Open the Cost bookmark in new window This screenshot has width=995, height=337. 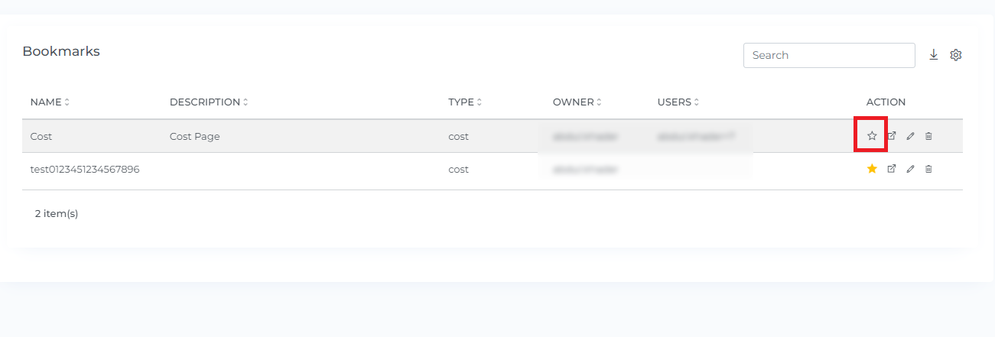pyautogui.click(x=891, y=136)
